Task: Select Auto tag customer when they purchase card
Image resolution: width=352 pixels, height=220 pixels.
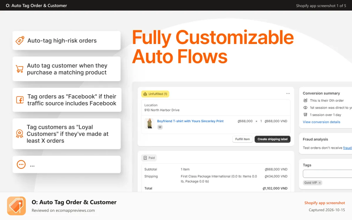Action: 67,69
